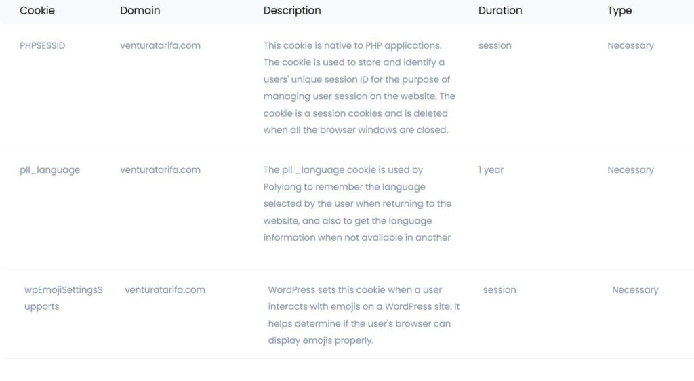The width and height of the screenshot is (694, 381).
Task: Click venturatarifa.com domain in PHPSESSID row
Action: [160, 45]
